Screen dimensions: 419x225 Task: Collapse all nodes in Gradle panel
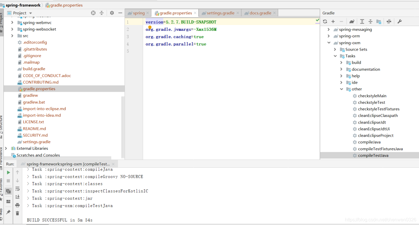click(370, 22)
